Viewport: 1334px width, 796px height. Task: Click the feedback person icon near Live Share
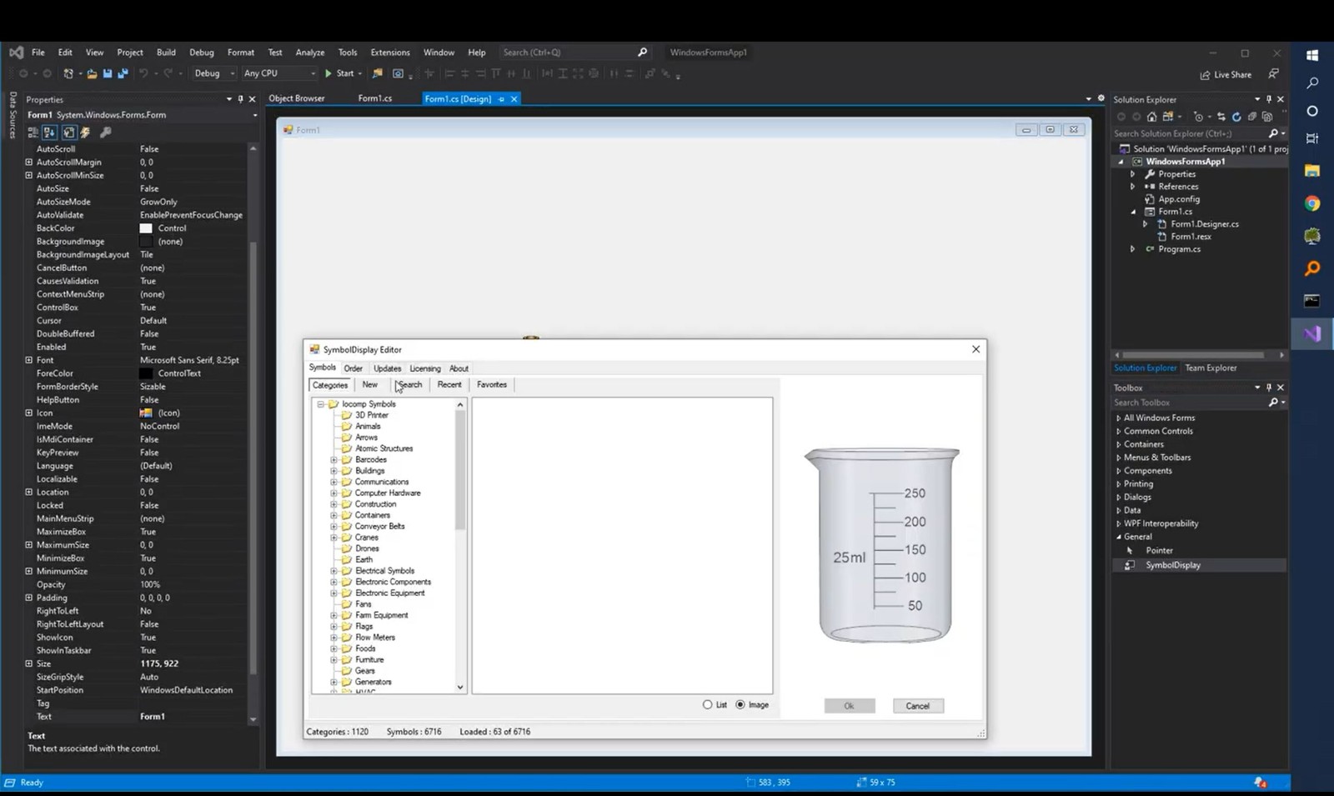click(x=1273, y=74)
